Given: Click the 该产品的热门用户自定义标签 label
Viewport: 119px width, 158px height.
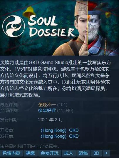Looking at the screenshot, I should 29,147.
